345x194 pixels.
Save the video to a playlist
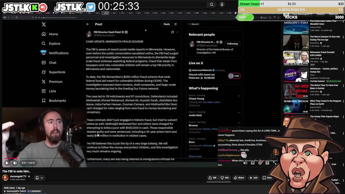(x=267, y=178)
